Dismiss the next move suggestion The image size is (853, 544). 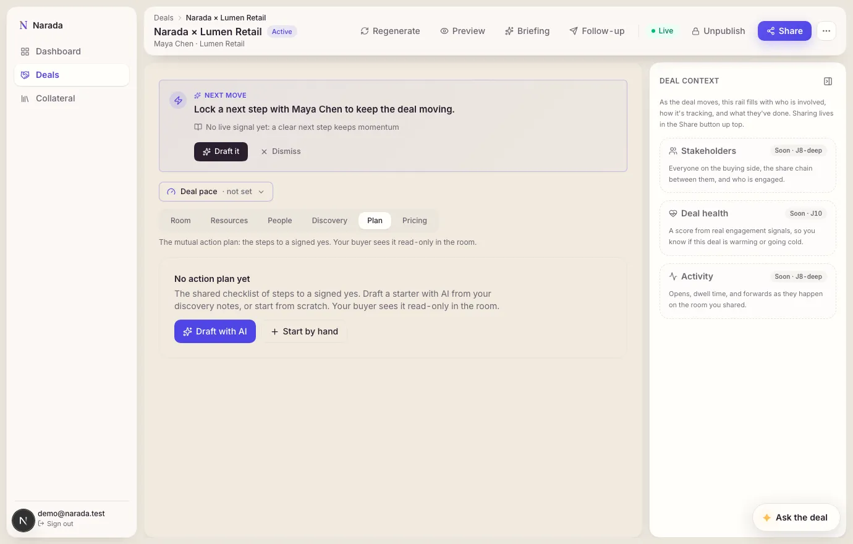[x=281, y=151]
